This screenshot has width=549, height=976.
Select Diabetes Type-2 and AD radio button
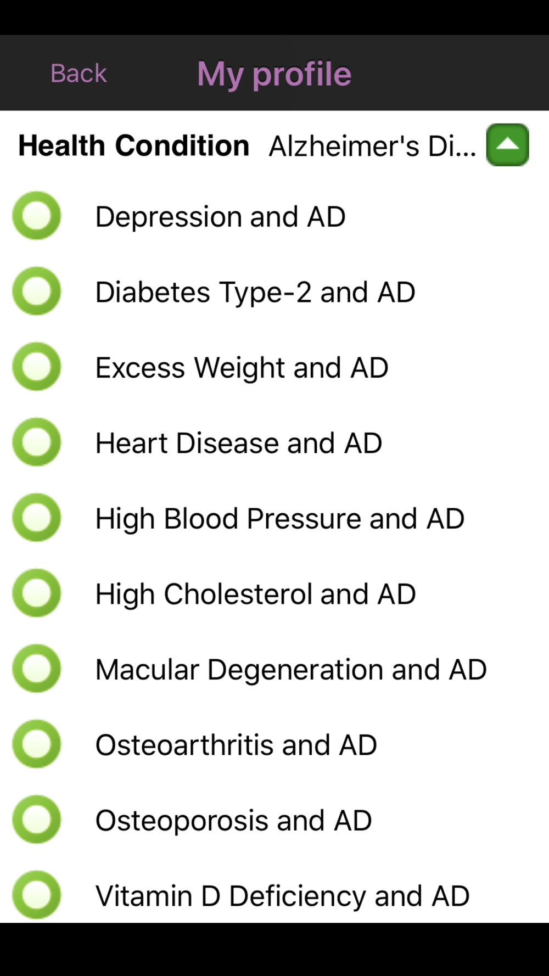click(x=37, y=291)
